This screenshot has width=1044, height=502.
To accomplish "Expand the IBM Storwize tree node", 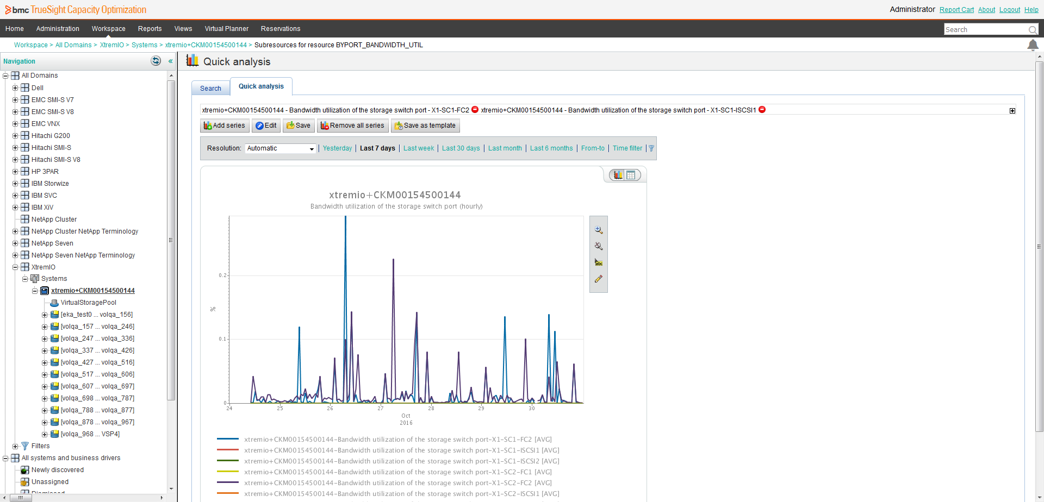I will (15, 184).
